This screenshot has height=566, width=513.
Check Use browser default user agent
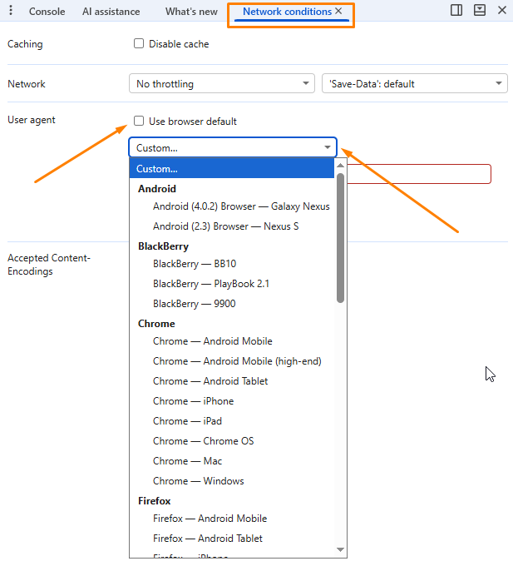(x=139, y=121)
